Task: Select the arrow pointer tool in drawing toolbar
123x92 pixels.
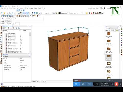Action: click(3, 18)
